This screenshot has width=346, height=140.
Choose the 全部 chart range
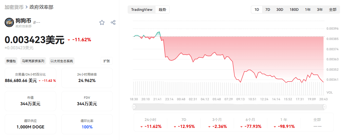333,10
